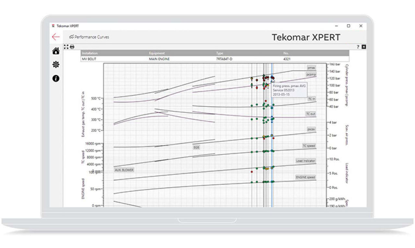The height and width of the screenshot is (248, 415).
Task: Open settings via the gear icon
Action: 56,65
